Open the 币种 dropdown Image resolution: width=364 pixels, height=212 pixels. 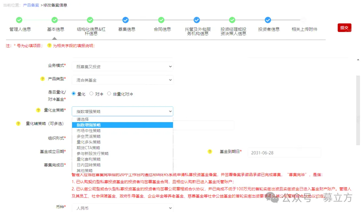click(x=122, y=208)
